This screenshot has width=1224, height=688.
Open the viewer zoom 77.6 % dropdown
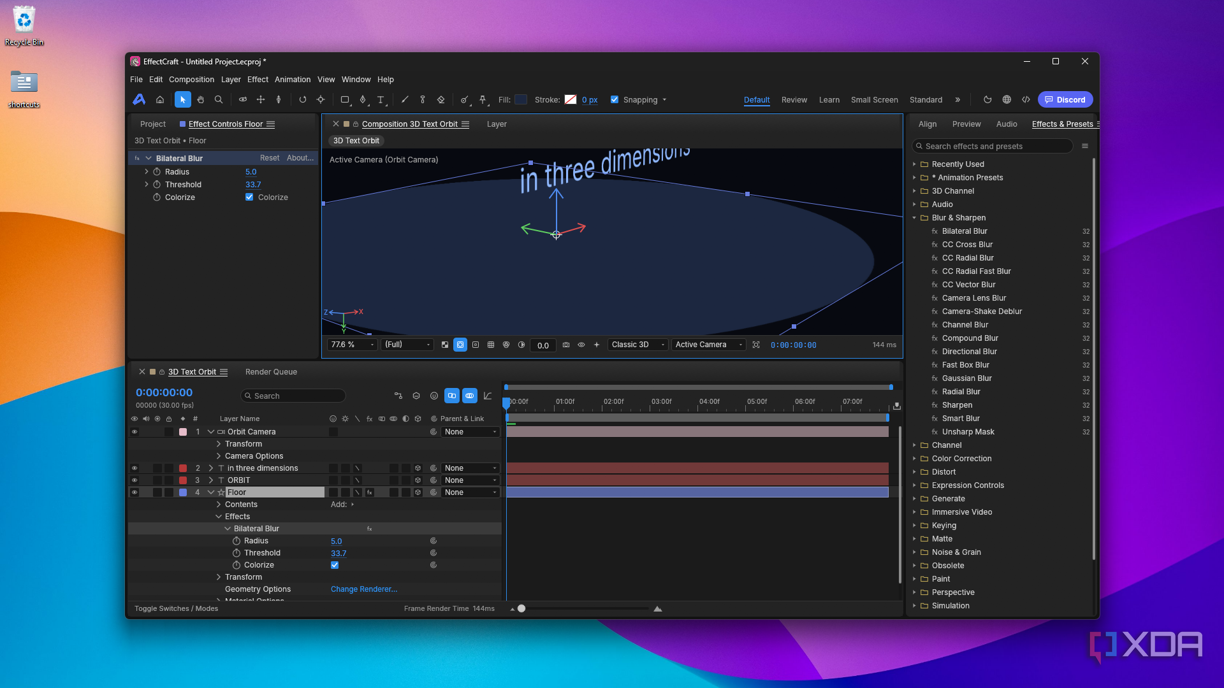[x=353, y=345]
